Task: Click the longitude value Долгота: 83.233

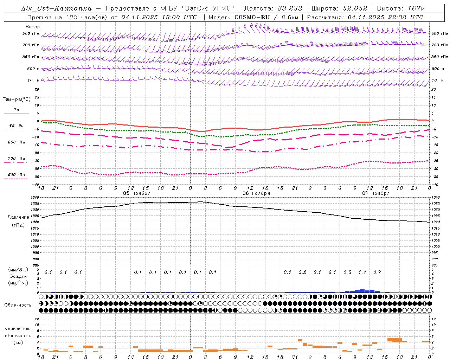Action: tap(273, 8)
